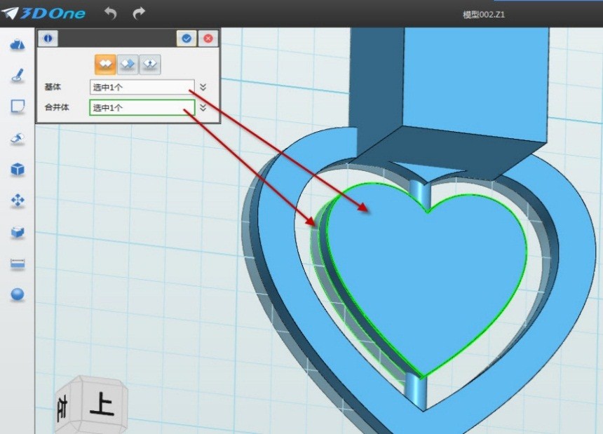Viewport: 603px width, 434px height.
Task: Open the move arrows basic edit tool
Action: [x=18, y=201]
